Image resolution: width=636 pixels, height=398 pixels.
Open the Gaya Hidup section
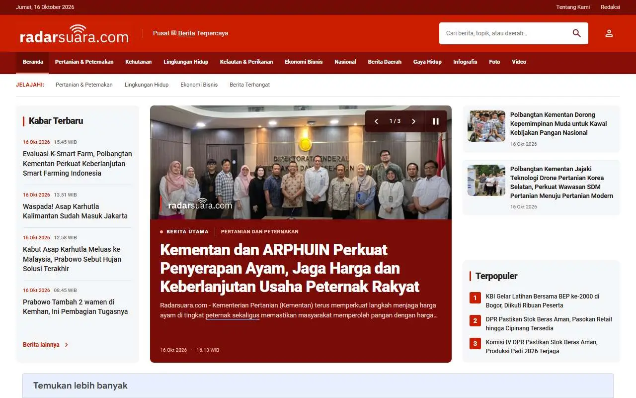(427, 62)
